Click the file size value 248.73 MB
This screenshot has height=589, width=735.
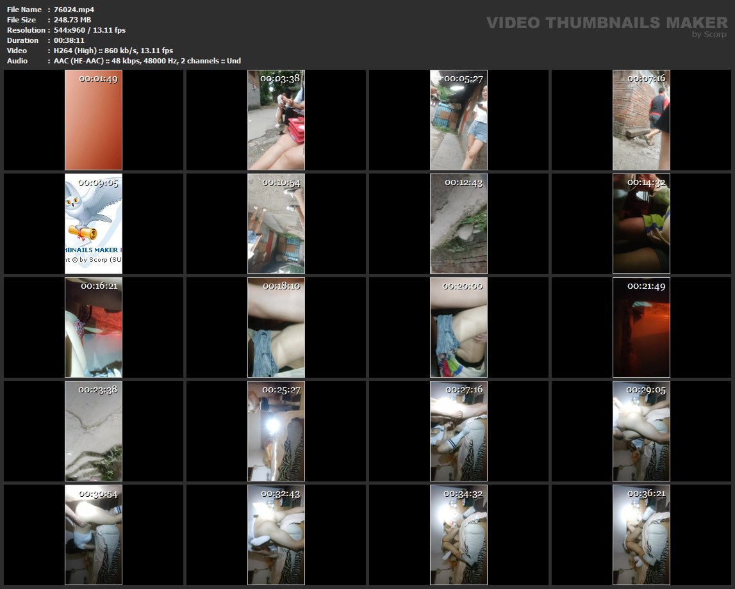tap(72, 20)
